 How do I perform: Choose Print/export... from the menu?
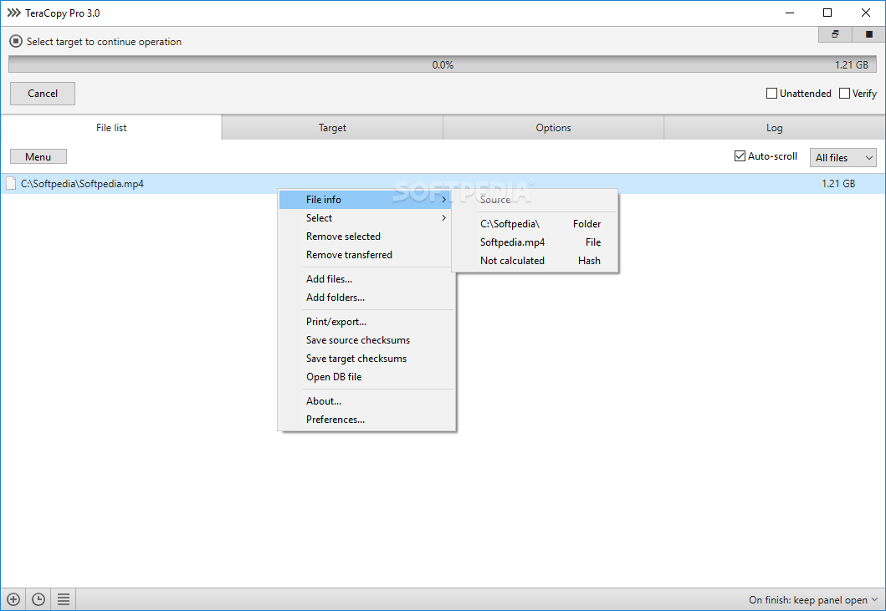point(367,321)
